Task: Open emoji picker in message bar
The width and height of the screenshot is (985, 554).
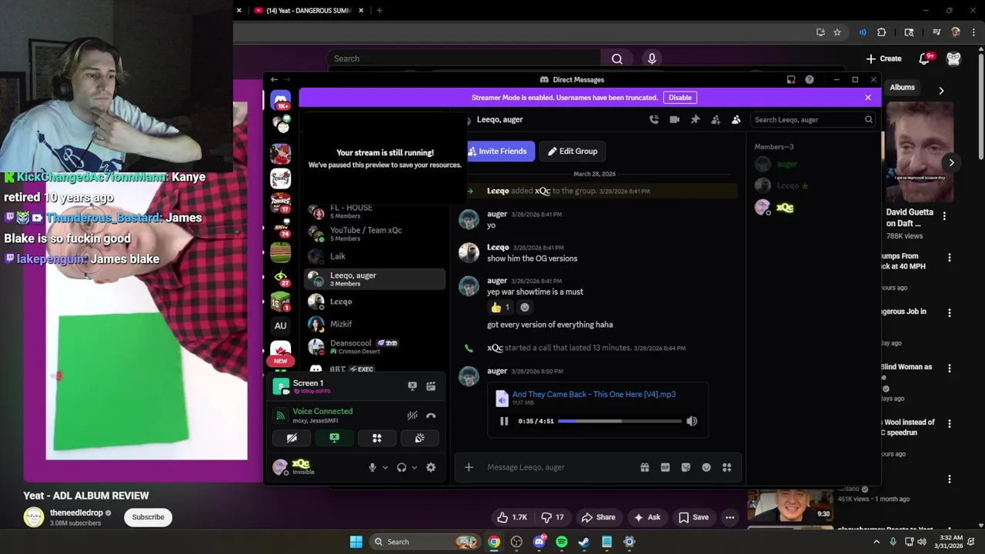Action: click(706, 467)
